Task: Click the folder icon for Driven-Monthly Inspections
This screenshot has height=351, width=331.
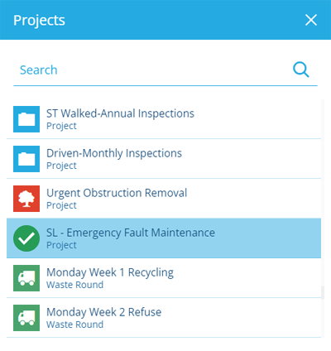Action: [26, 159]
